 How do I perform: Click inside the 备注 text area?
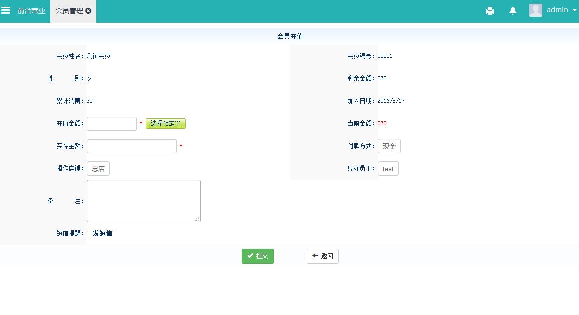tap(143, 200)
